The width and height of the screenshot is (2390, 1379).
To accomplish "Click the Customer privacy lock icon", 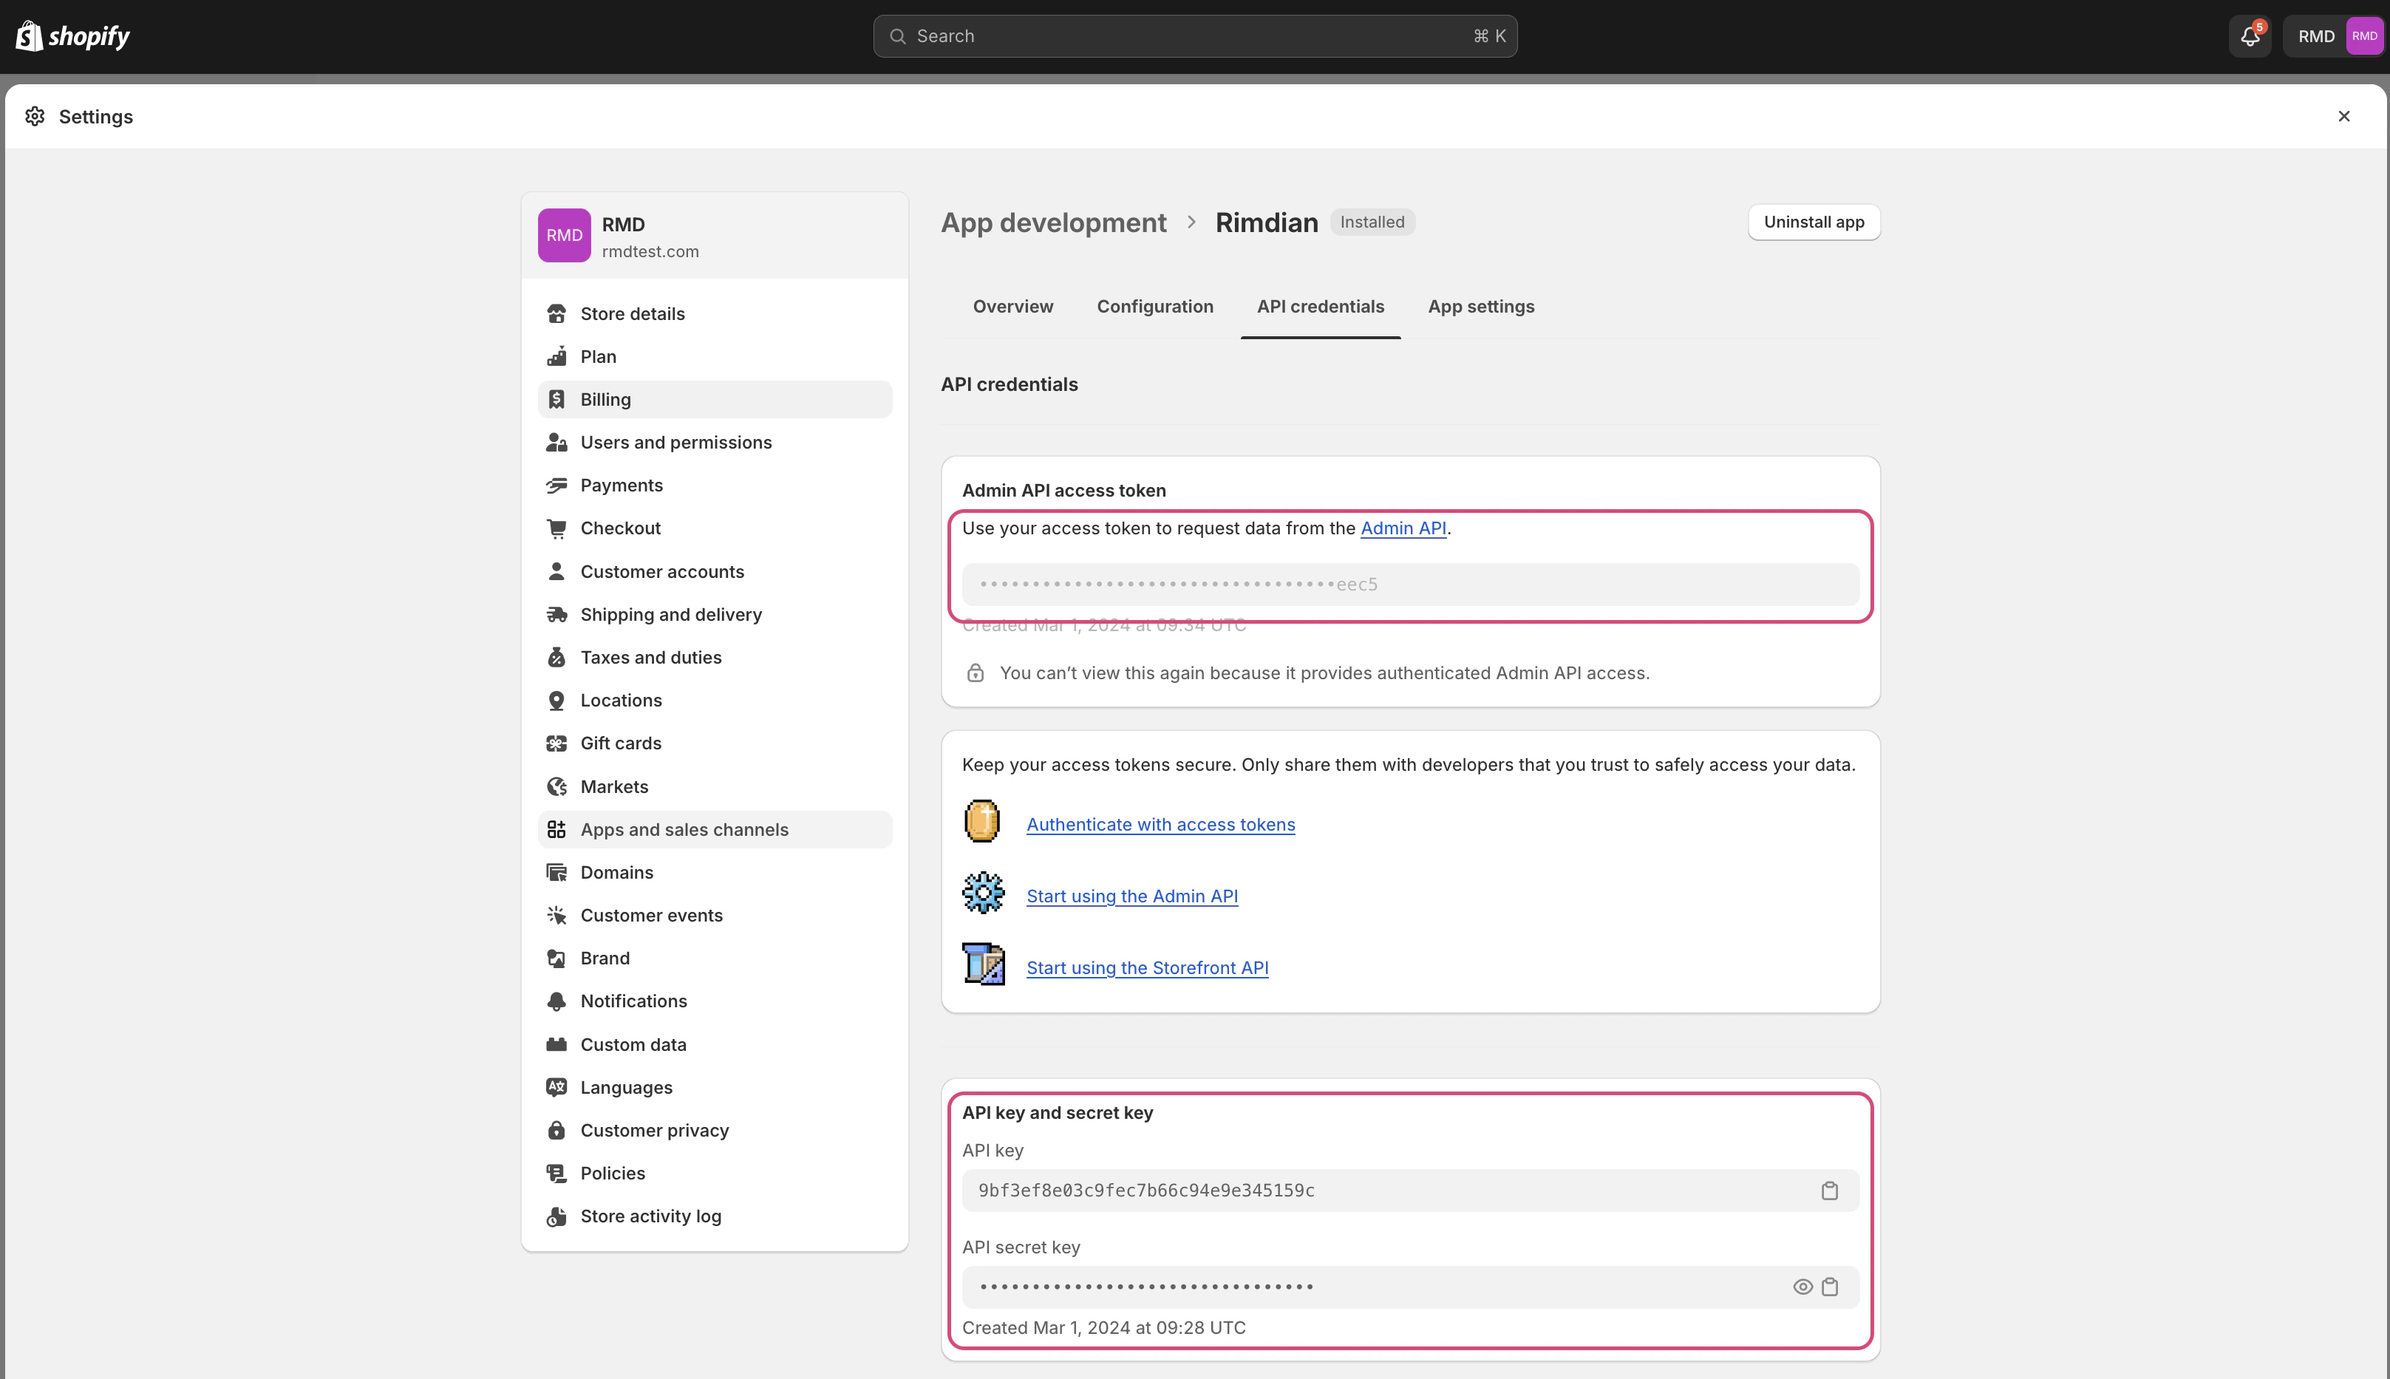I will pyautogui.click(x=556, y=1130).
